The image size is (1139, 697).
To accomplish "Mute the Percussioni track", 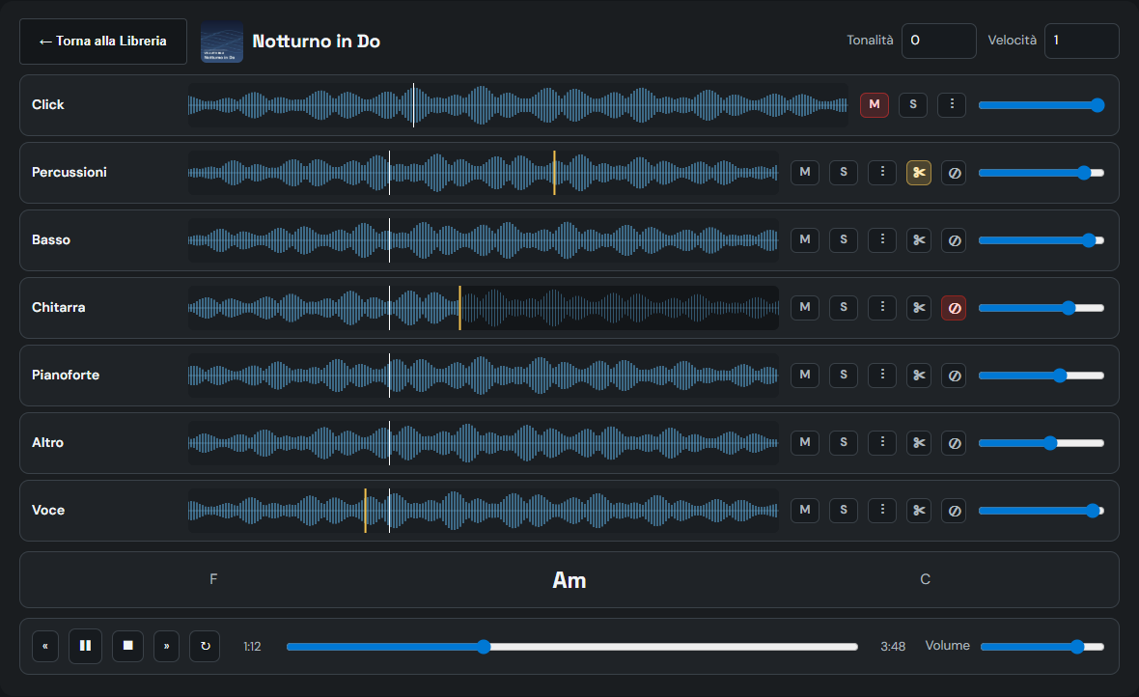I will pos(805,172).
